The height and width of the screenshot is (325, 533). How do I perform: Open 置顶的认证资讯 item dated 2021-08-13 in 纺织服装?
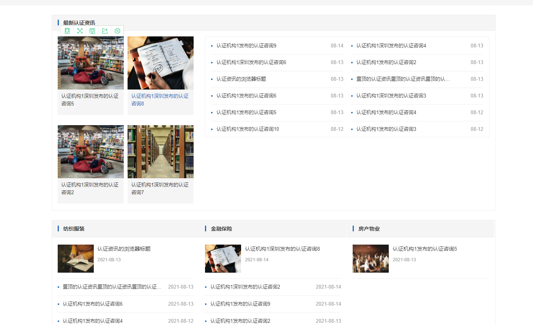tap(112, 287)
